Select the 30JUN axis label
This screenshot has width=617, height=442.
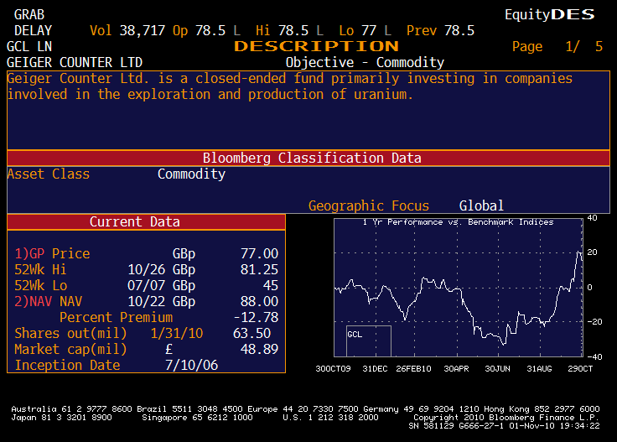coord(497,369)
